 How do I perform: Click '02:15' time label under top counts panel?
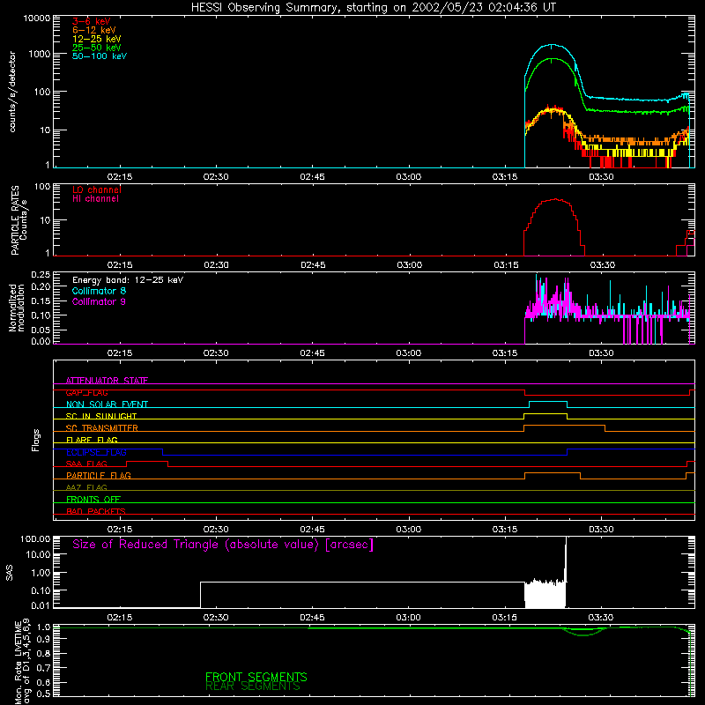(x=120, y=176)
